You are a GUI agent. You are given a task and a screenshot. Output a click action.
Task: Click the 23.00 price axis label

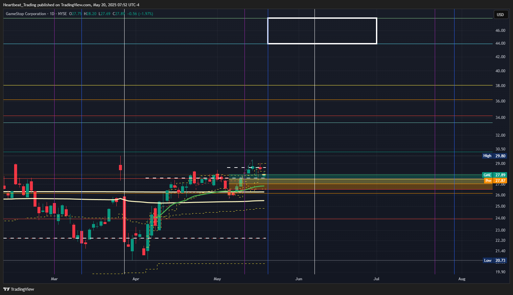(x=500, y=230)
